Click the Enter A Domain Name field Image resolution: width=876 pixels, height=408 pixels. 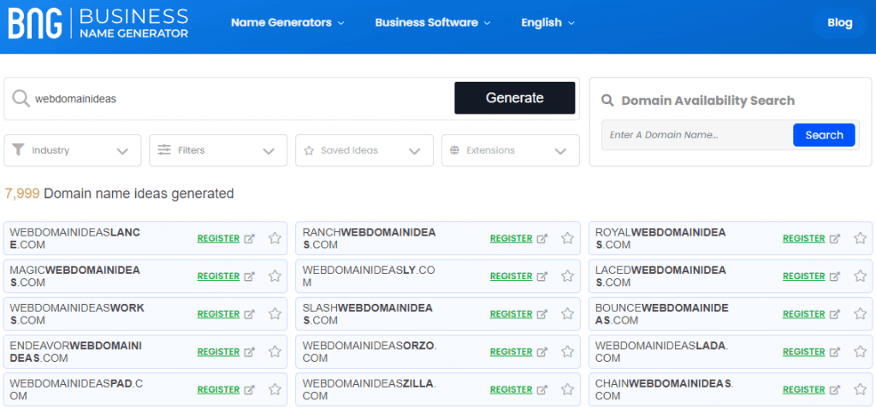click(x=696, y=135)
